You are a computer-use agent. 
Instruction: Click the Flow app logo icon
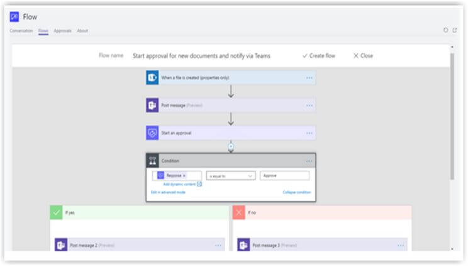pos(14,16)
